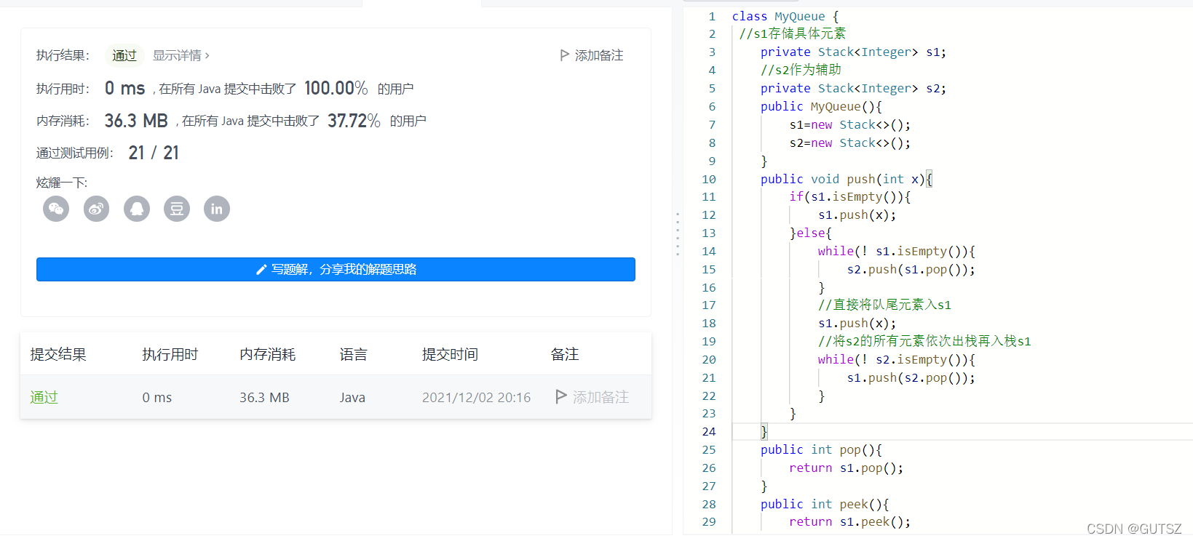The image size is (1193, 541).
Task: Click line number 10 in gutter
Action: (709, 179)
